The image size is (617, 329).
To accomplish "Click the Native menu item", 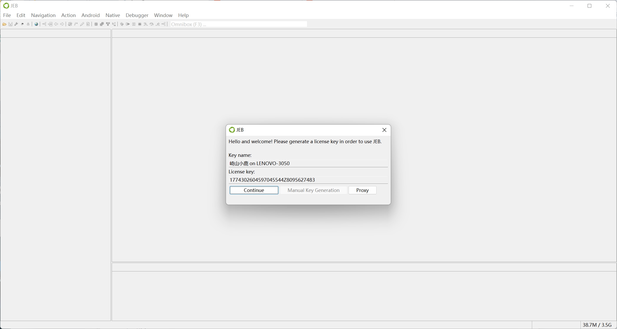I will click(113, 15).
